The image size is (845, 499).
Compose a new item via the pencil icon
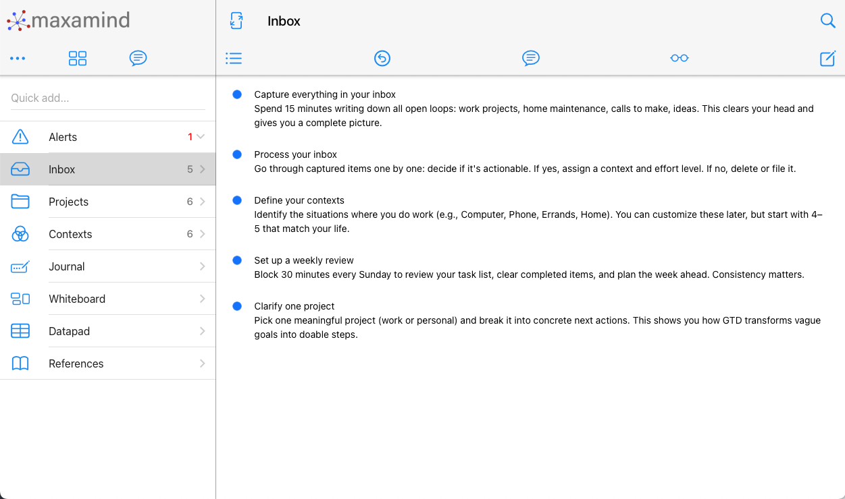827,59
